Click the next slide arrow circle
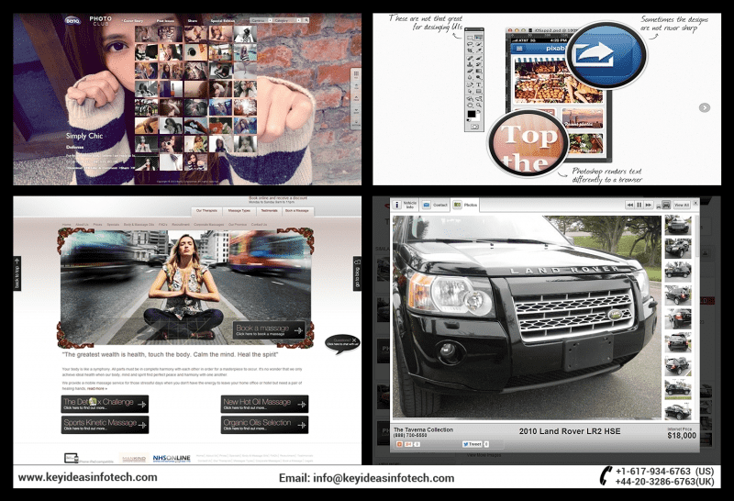Image resolution: width=734 pixels, height=501 pixels. [x=704, y=107]
